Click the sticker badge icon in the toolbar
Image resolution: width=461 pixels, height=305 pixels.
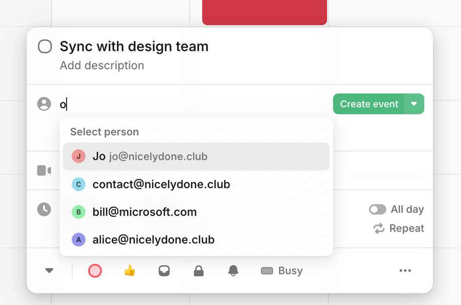(x=164, y=271)
